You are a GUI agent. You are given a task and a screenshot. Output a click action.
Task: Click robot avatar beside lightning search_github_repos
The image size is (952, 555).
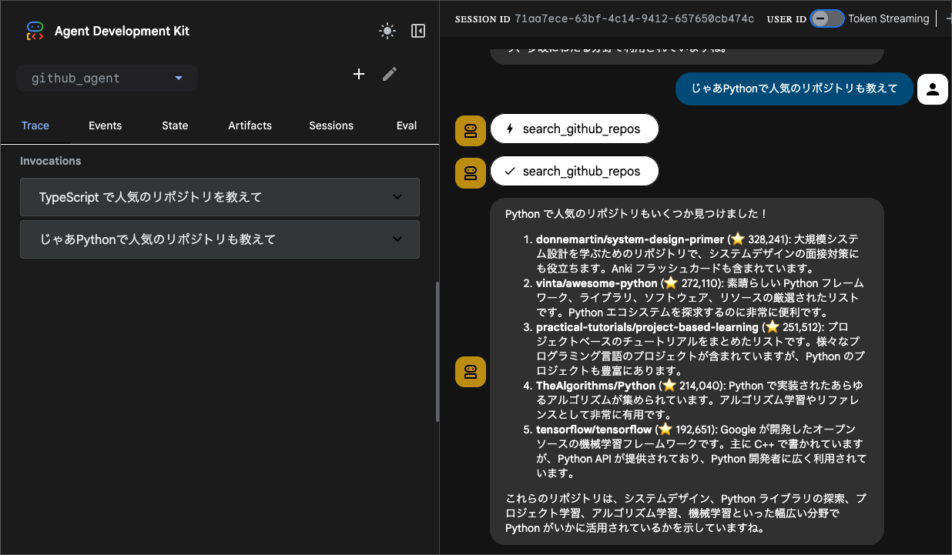click(471, 129)
